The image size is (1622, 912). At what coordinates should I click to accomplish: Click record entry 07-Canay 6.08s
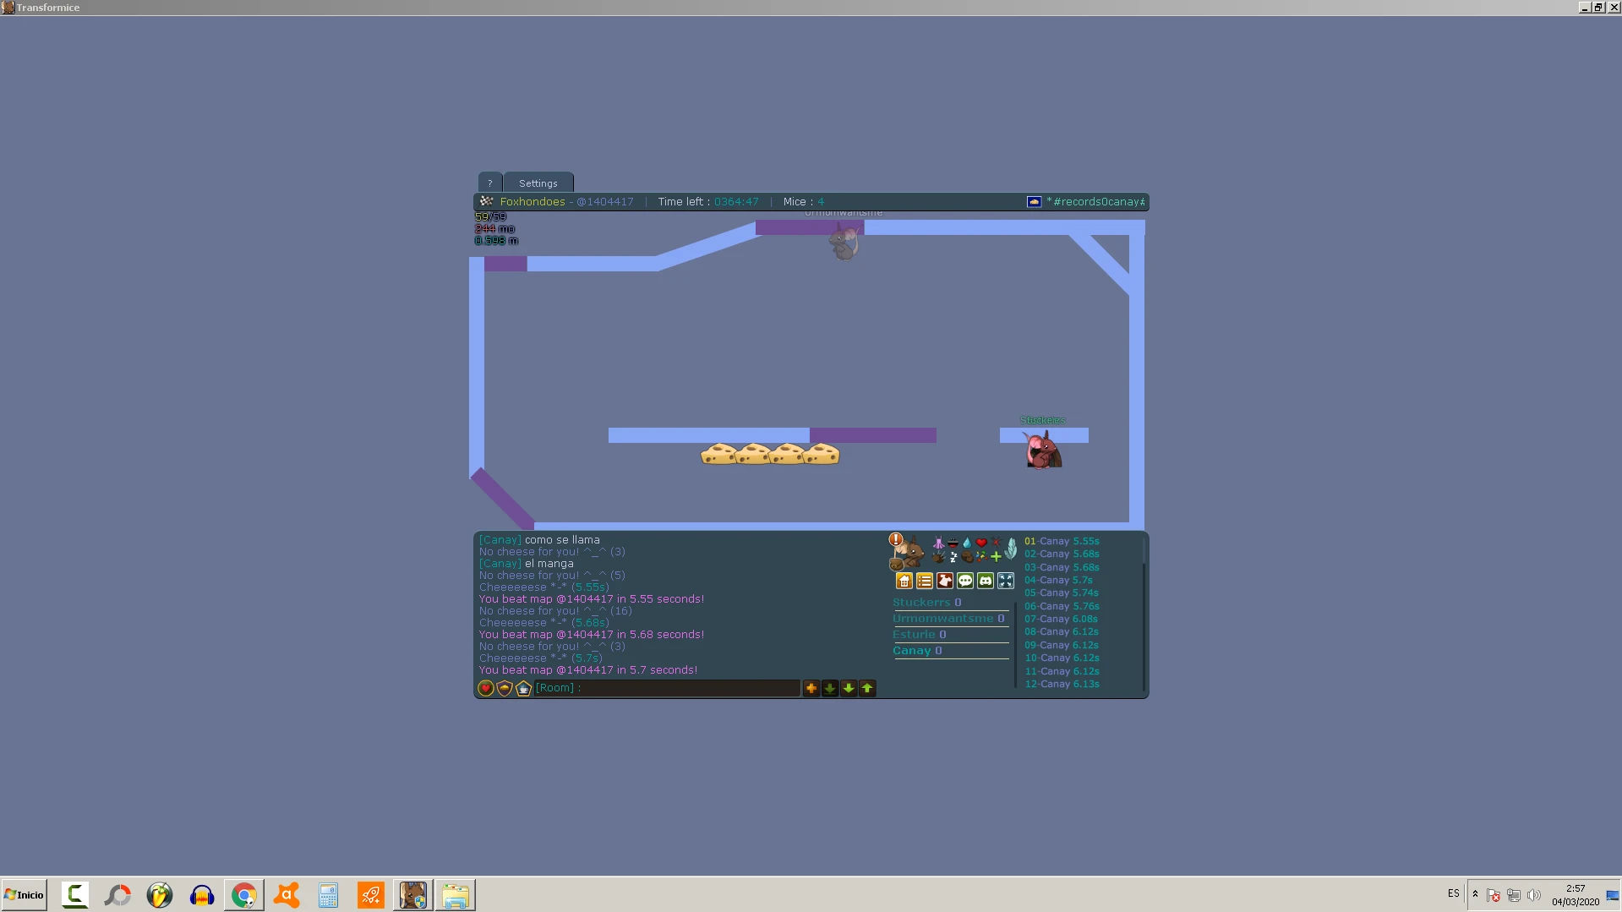click(x=1061, y=619)
